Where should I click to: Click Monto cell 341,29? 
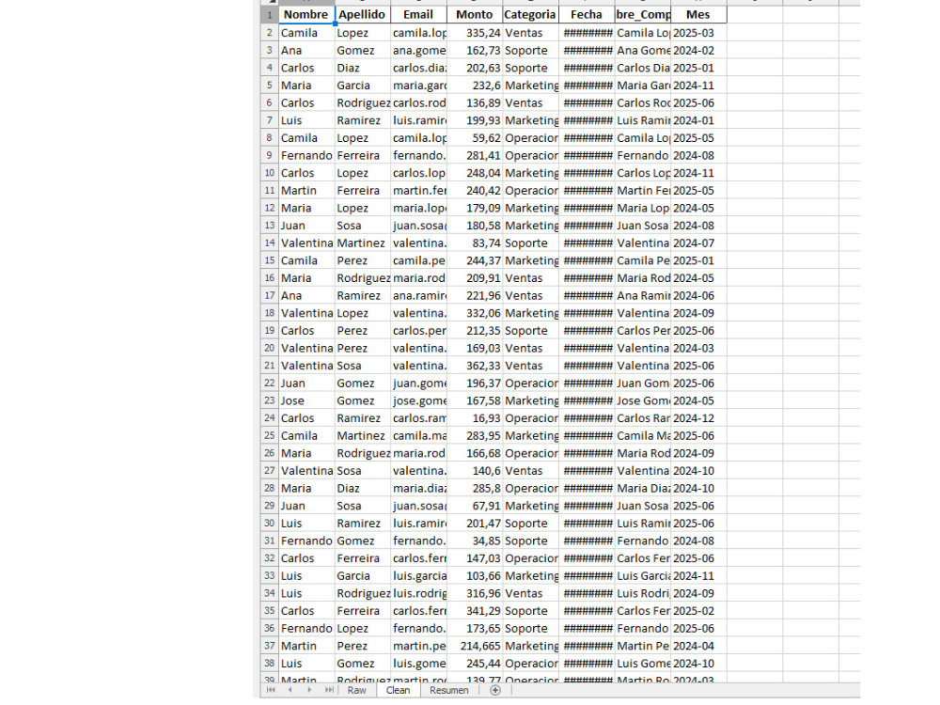coord(474,610)
